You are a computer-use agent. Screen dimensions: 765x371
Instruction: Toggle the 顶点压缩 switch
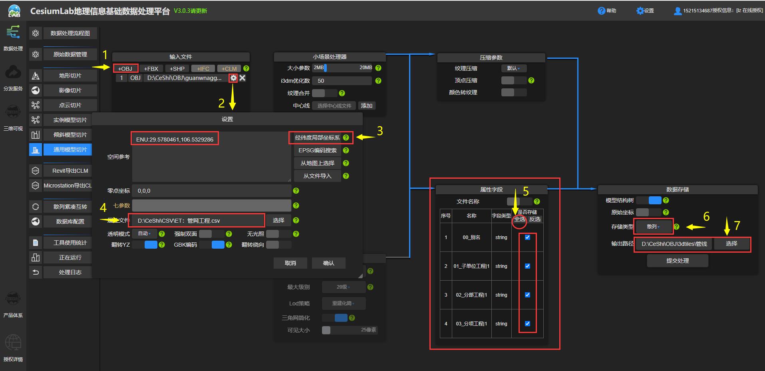[x=514, y=80]
